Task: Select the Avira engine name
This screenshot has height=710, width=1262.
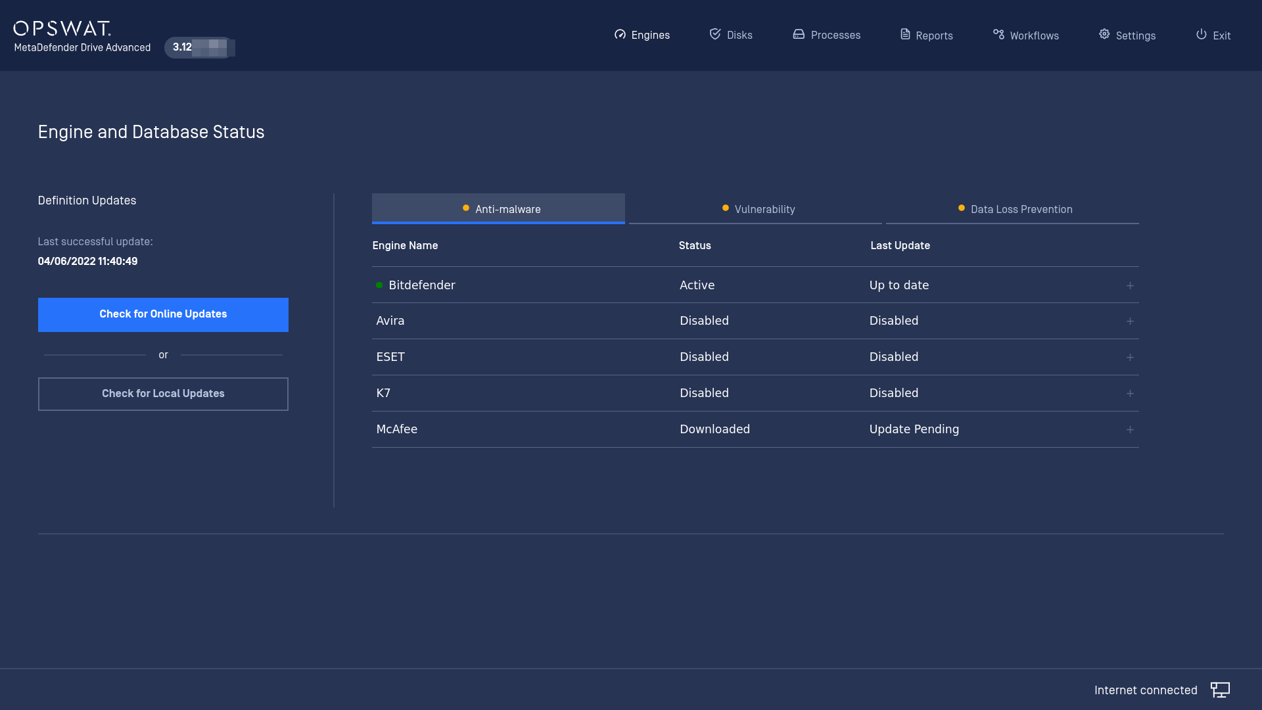Action: coord(390,321)
